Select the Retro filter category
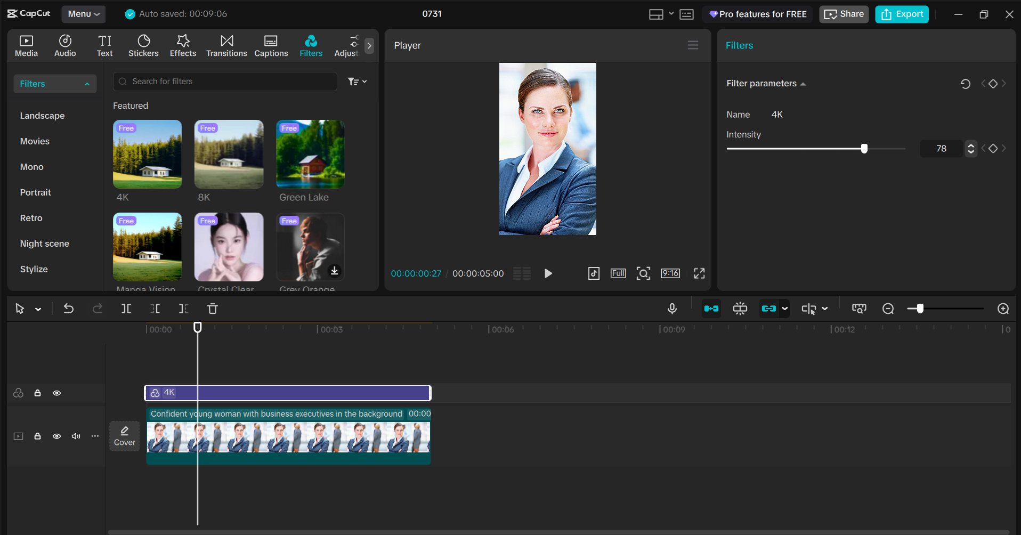Viewport: 1021px width, 535px height. point(31,217)
